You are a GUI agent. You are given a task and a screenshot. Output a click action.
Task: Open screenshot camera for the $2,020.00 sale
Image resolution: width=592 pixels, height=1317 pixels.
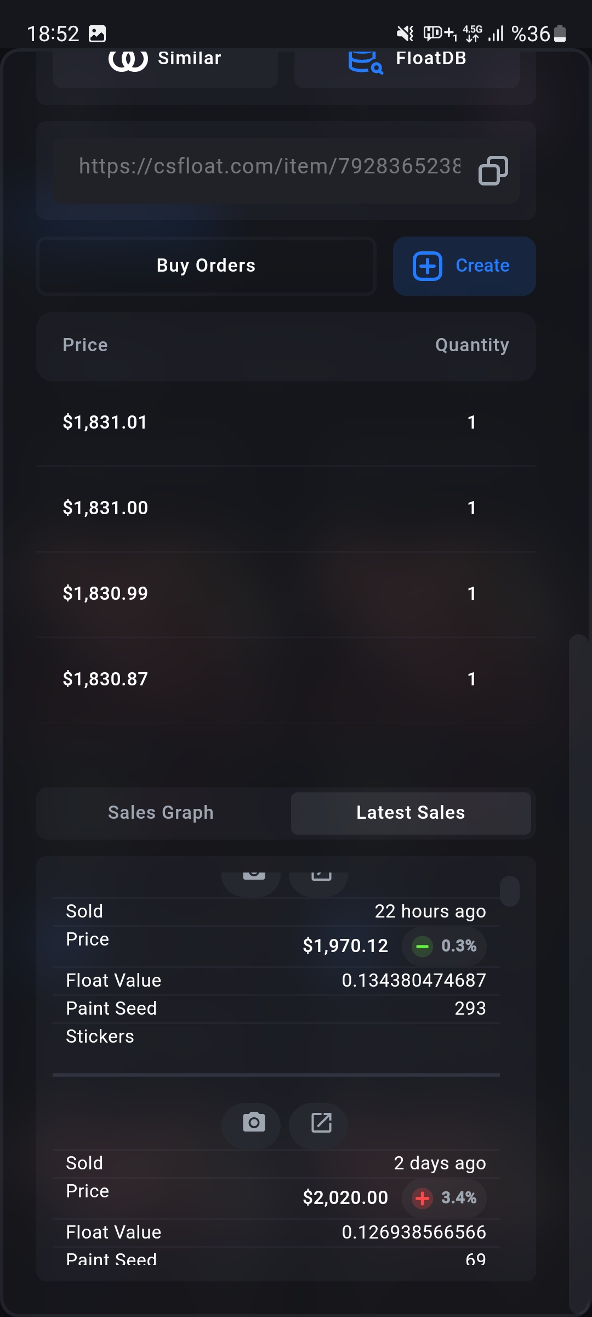(254, 1122)
